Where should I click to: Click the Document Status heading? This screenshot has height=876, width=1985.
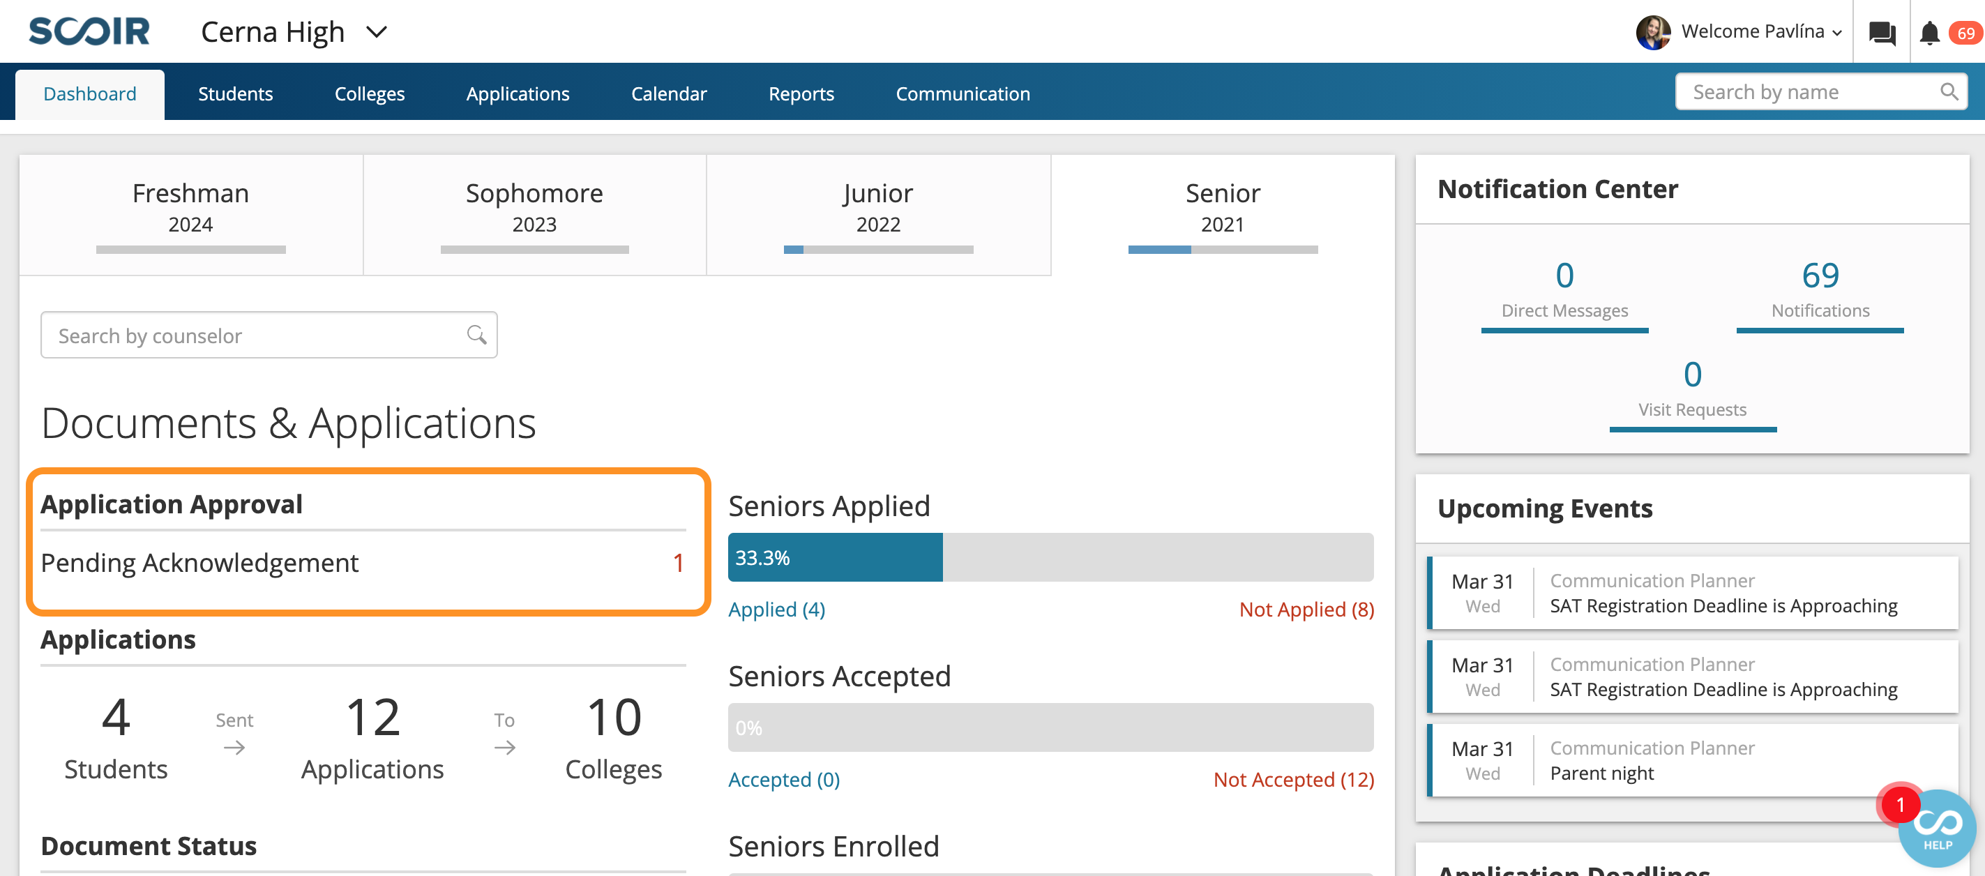149,845
